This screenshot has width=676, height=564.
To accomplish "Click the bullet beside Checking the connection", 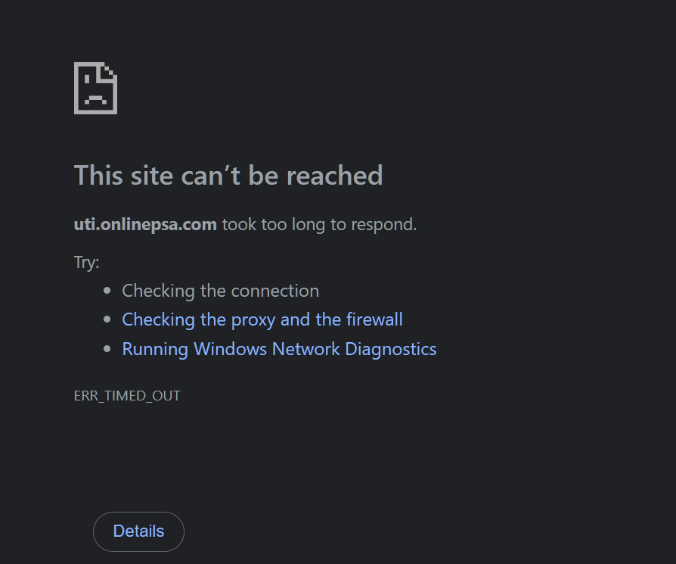I will tap(107, 291).
